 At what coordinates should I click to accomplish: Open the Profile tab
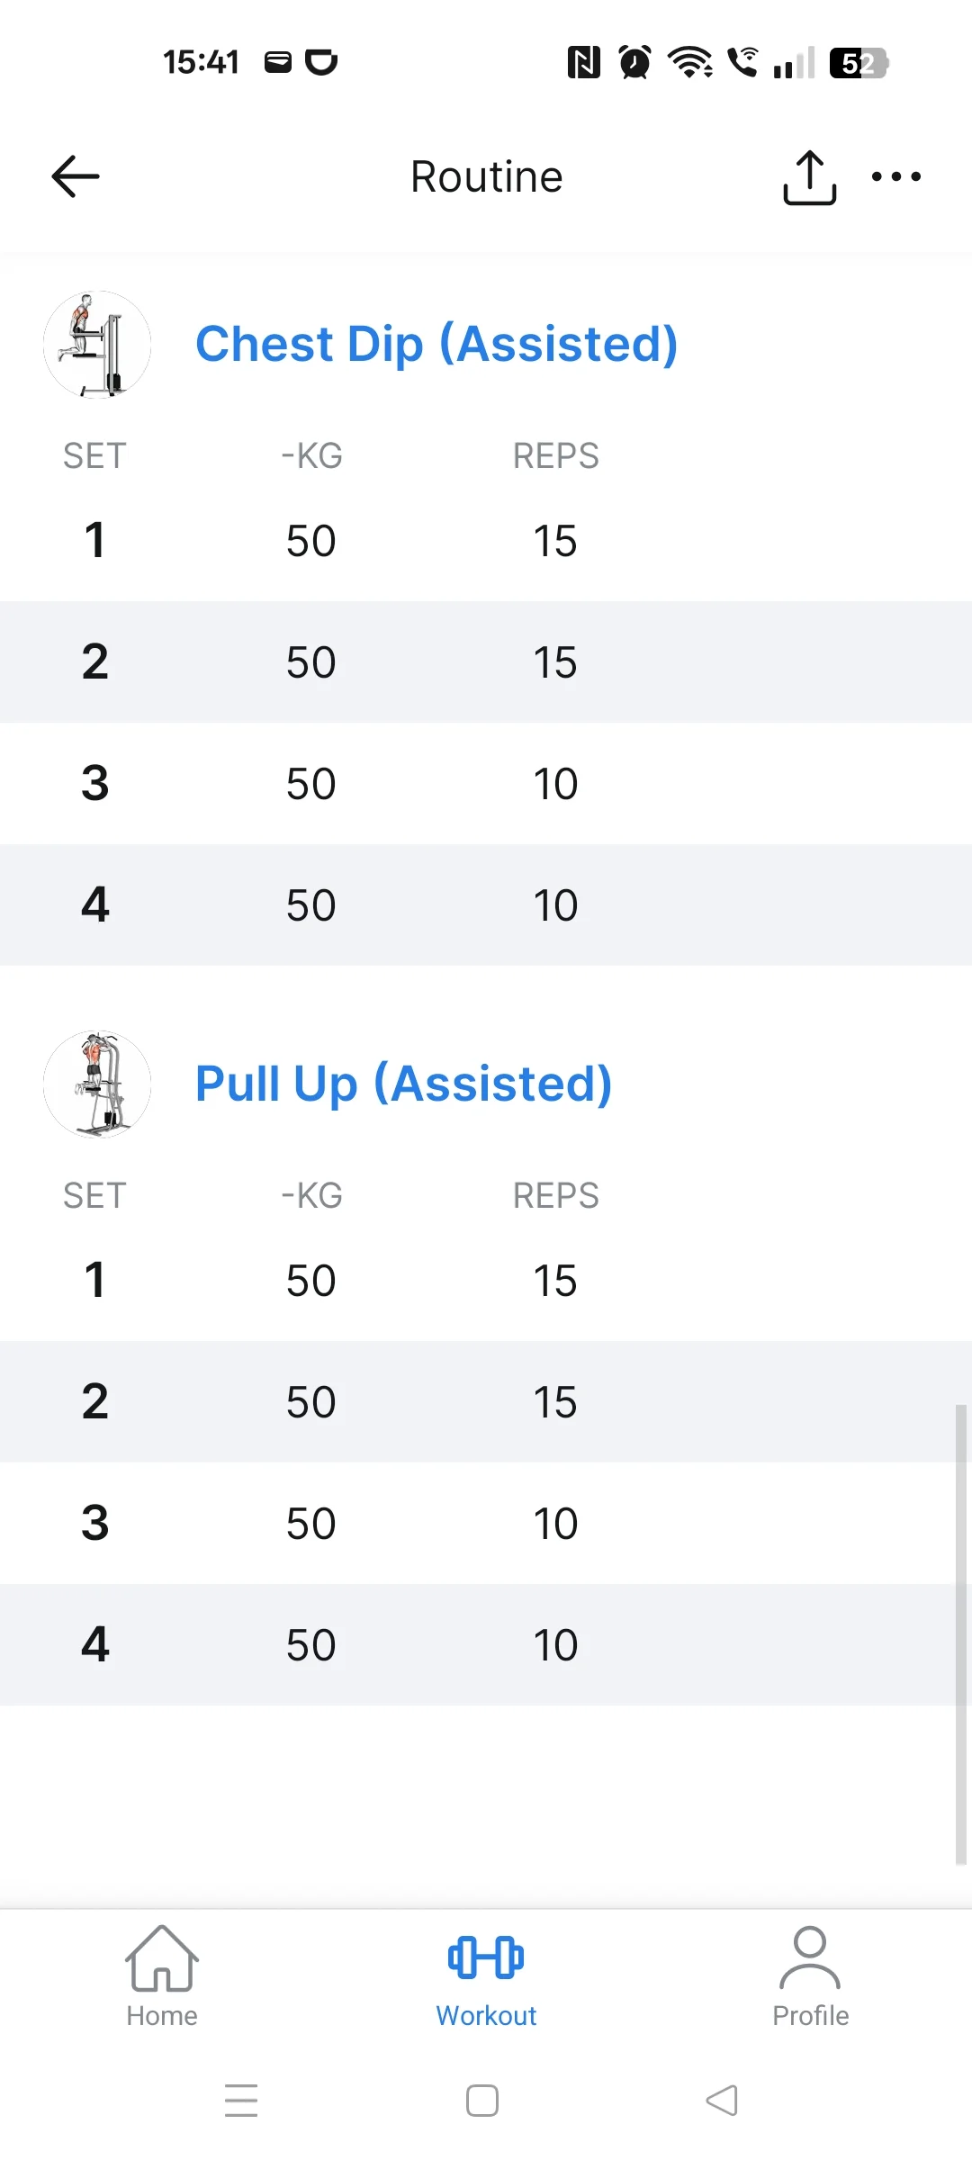[x=810, y=1976]
